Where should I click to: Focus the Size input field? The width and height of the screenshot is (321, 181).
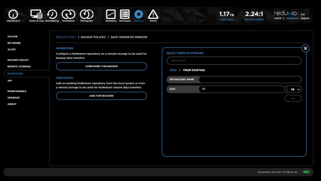click(x=242, y=89)
